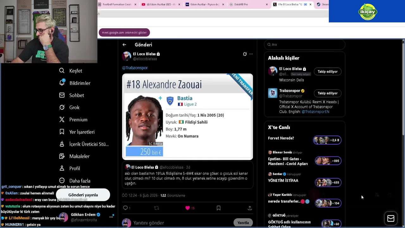Click the ikiçay logo banner
This screenshot has width=405, height=228.
[x=367, y=11]
